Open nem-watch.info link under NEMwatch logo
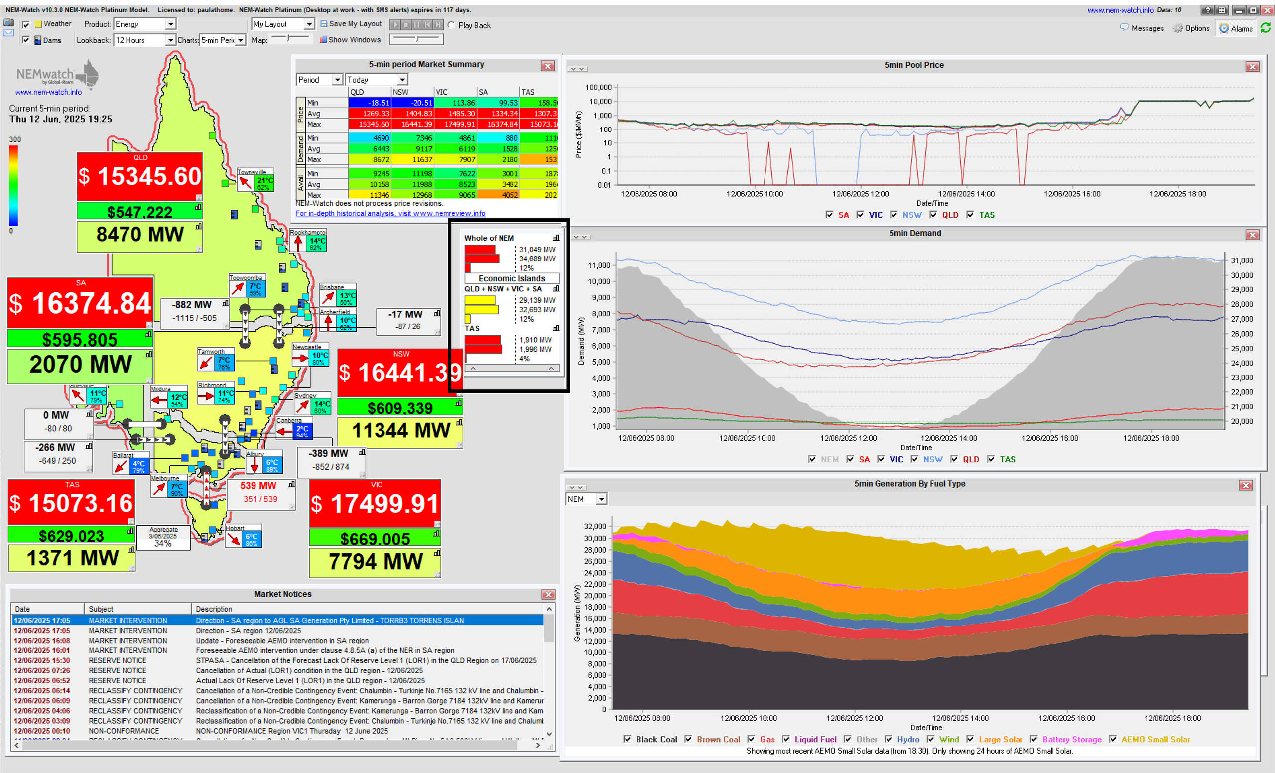Screen dimensions: 1275x773 (48, 92)
